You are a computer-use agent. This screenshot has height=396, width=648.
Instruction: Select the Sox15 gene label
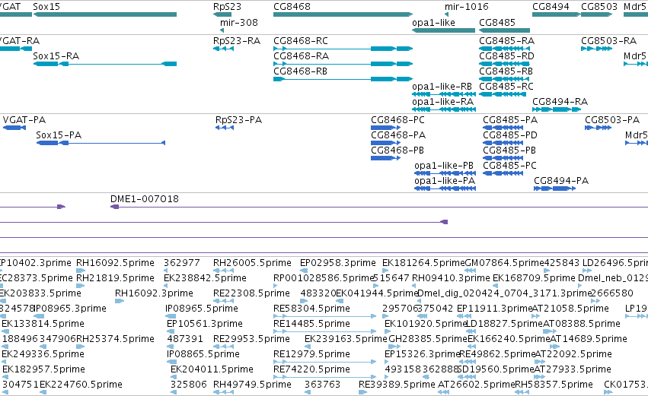click(46, 7)
